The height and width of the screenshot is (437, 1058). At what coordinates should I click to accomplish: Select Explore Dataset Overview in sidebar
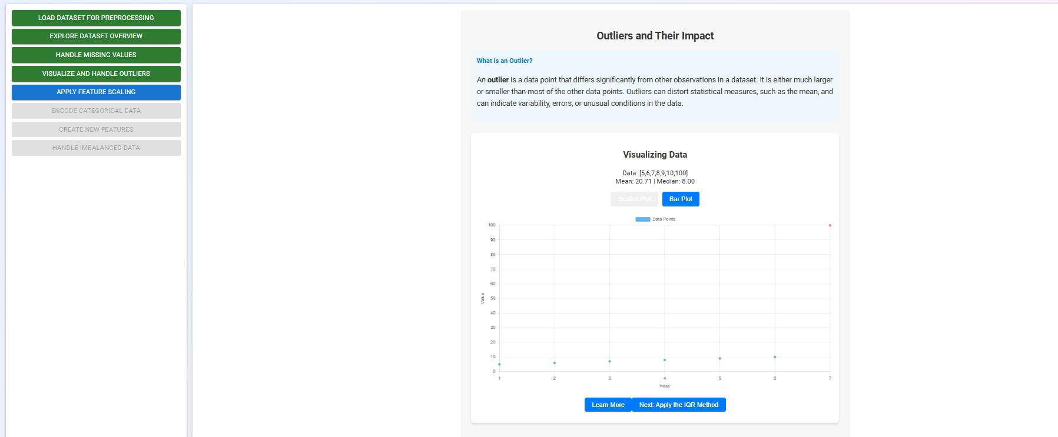[x=95, y=36]
